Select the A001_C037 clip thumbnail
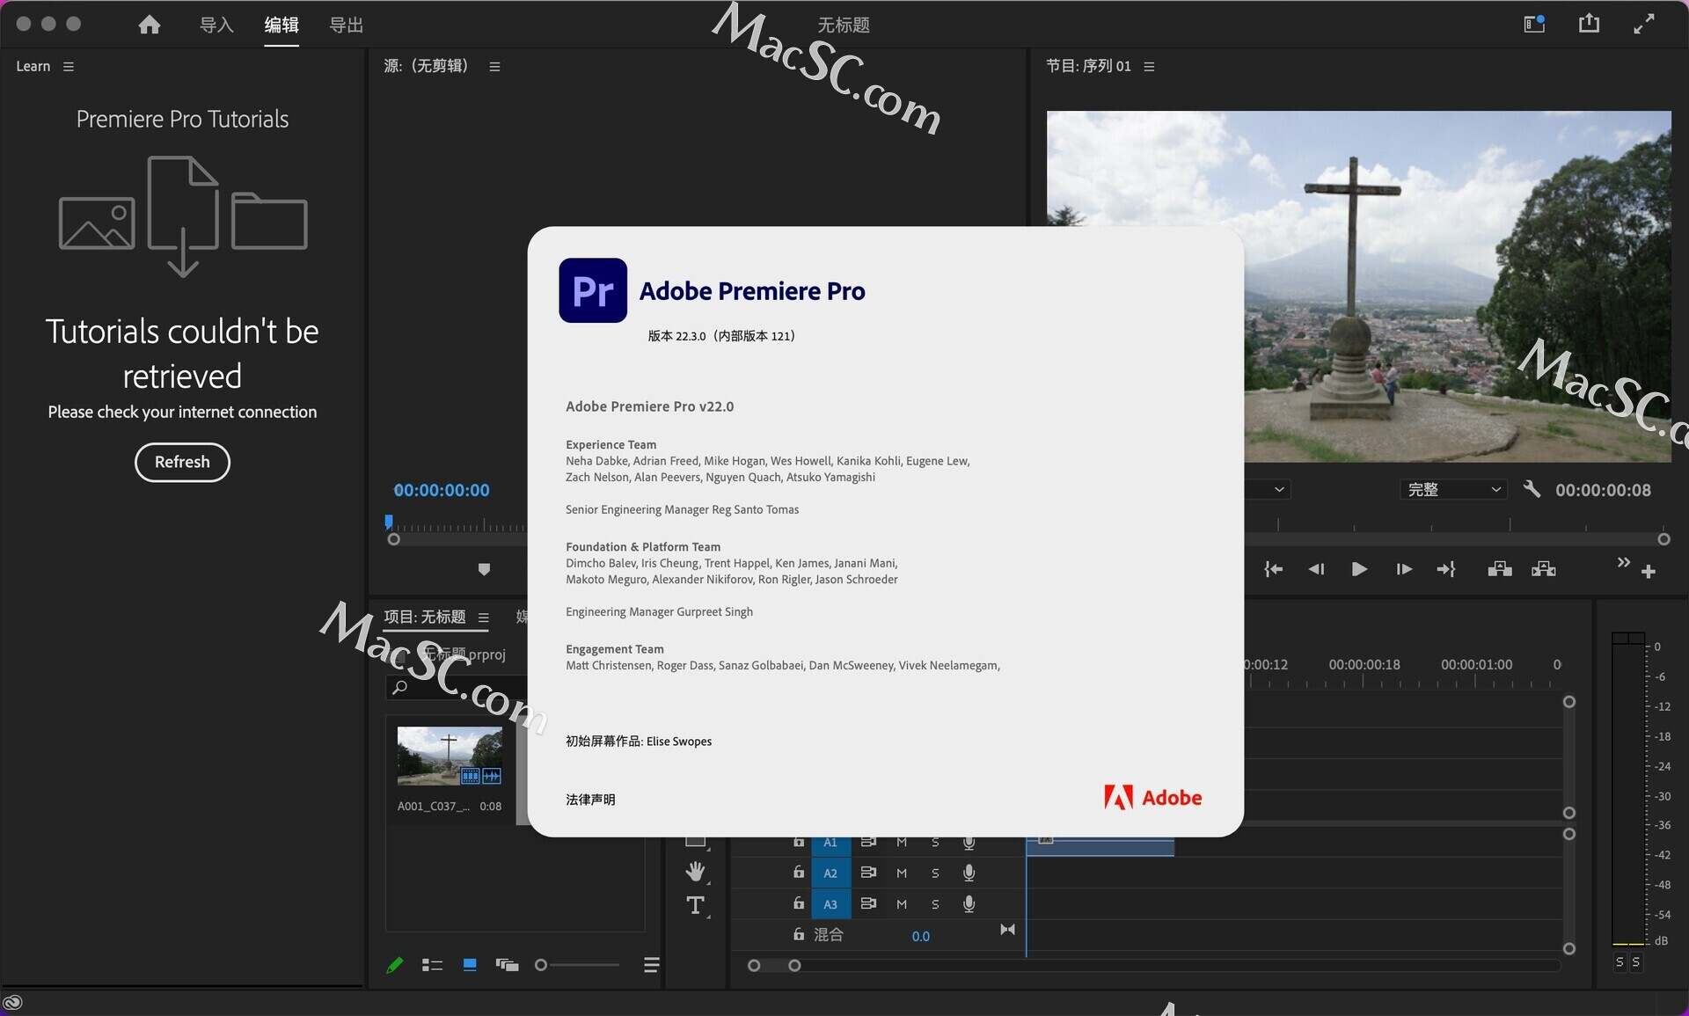The width and height of the screenshot is (1689, 1016). [450, 756]
